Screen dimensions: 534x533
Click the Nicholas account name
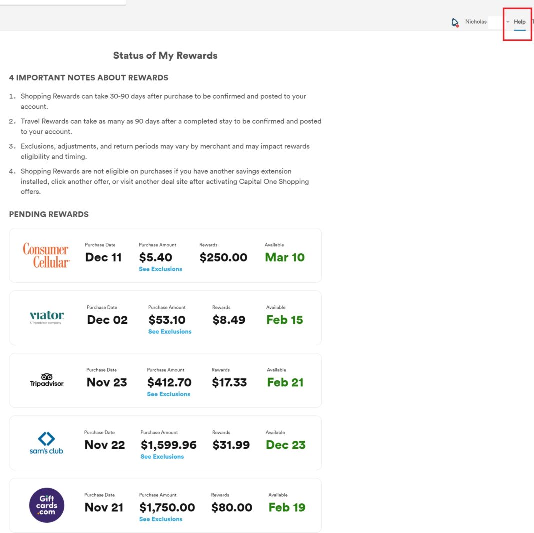476,22
